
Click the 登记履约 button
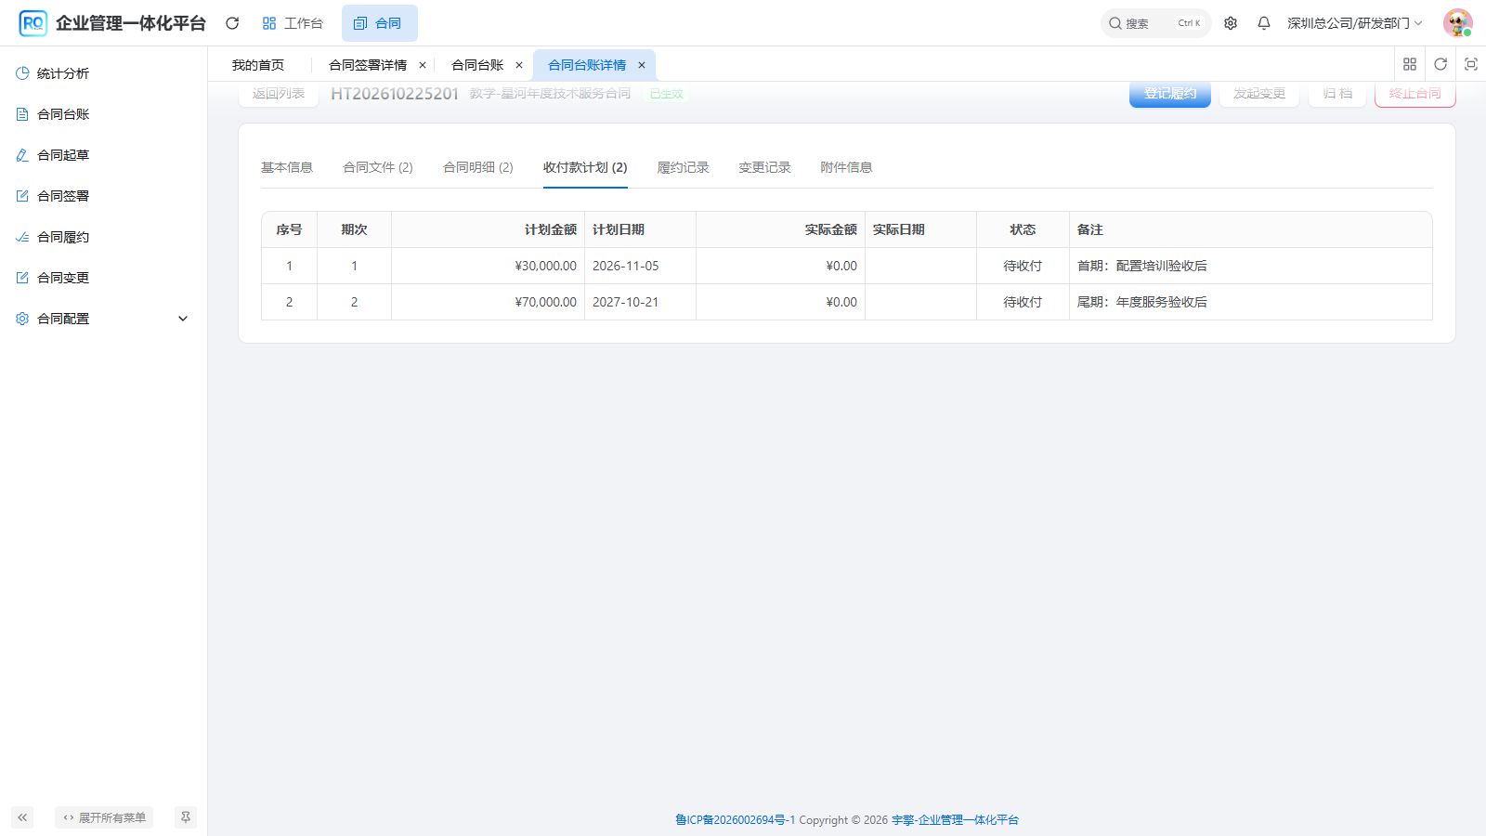(1170, 94)
